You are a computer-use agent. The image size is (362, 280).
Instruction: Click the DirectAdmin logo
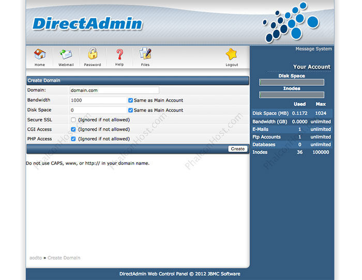point(87,24)
